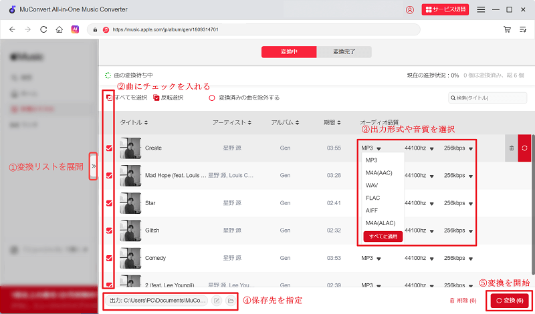Open the home page icon
The width and height of the screenshot is (535, 314).
(x=60, y=29)
